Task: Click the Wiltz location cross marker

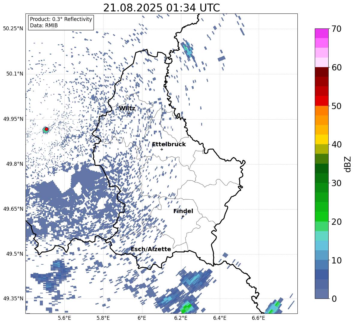Action: pos(129,113)
